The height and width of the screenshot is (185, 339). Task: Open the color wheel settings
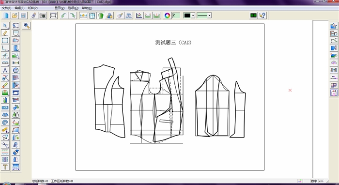[167, 15]
